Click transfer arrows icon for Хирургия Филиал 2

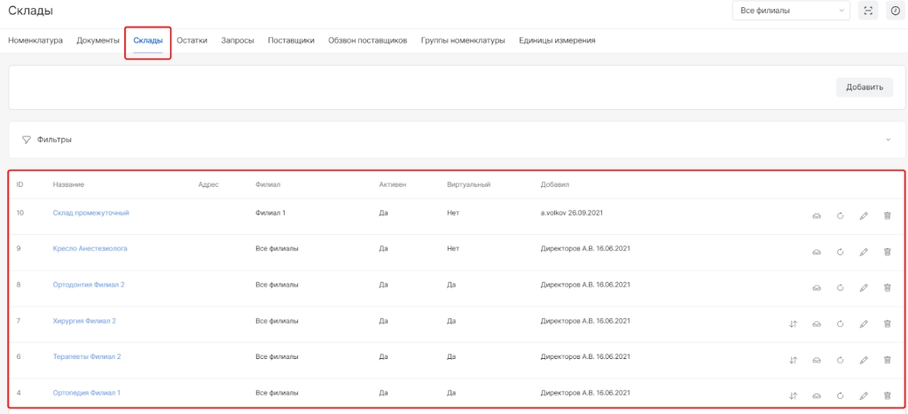click(793, 324)
